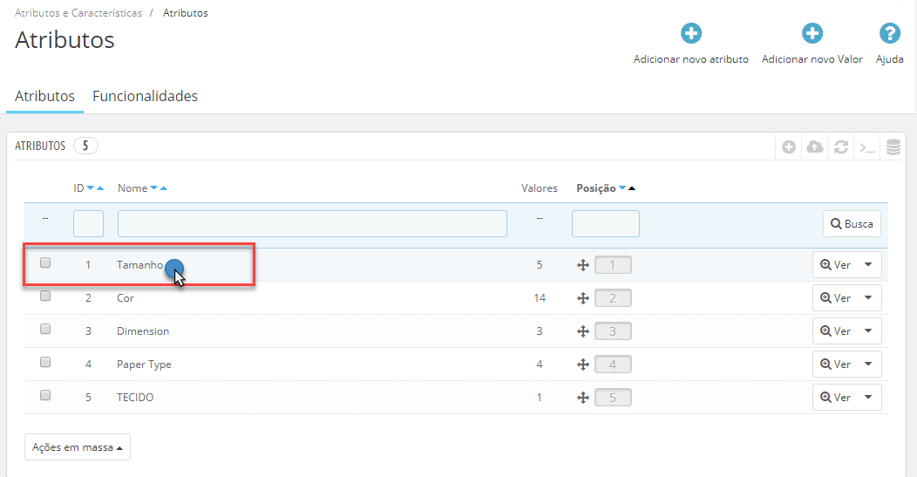Grab the move handle for Dimension row
Image resolution: width=917 pixels, height=477 pixels.
pos(583,331)
